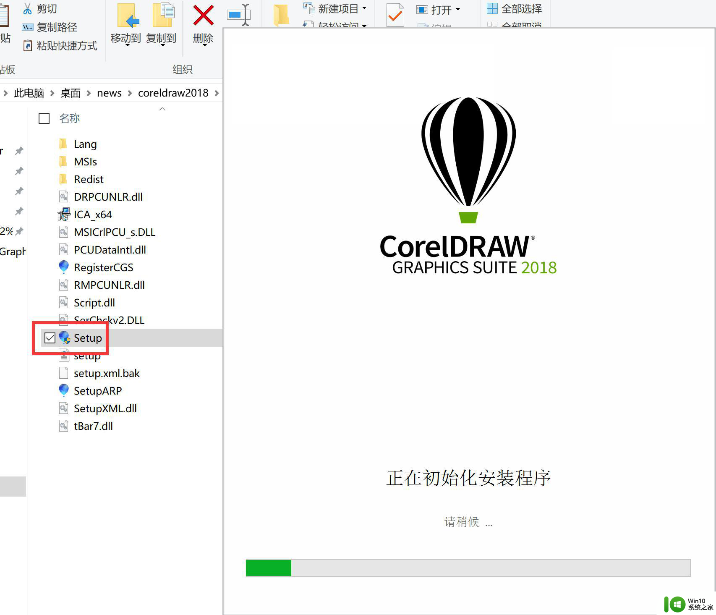Select the SetupXML.dll file name

click(x=105, y=408)
